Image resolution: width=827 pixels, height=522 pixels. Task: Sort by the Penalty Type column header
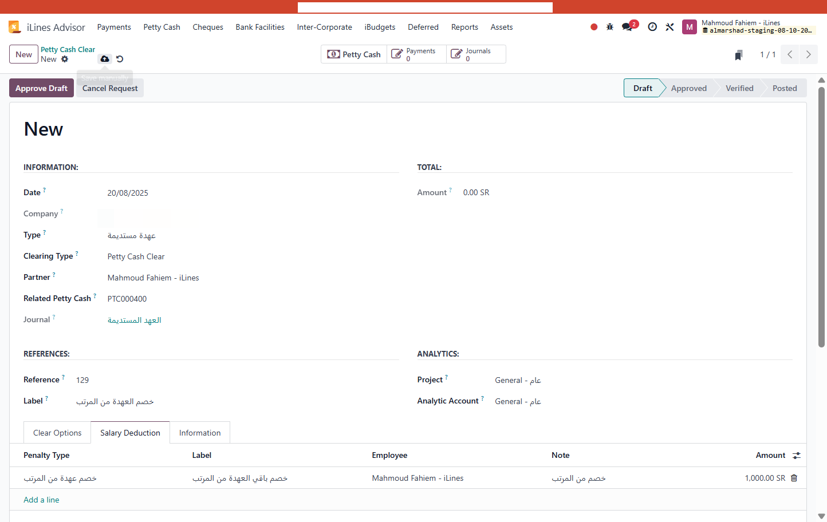pyautogui.click(x=46, y=455)
